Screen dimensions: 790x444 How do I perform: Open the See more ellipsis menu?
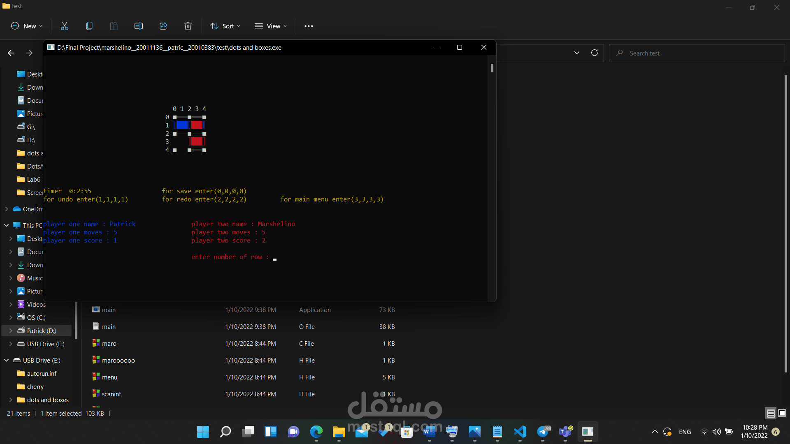tap(309, 26)
